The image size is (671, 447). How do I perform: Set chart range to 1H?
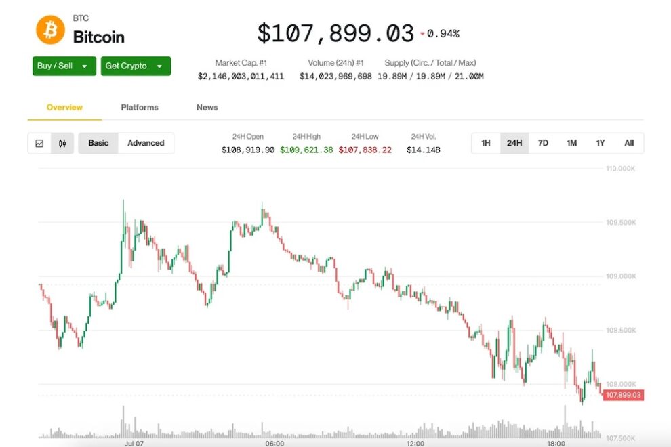486,143
